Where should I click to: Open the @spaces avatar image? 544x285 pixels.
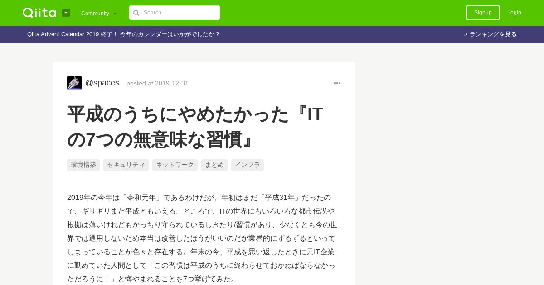click(74, 83)
